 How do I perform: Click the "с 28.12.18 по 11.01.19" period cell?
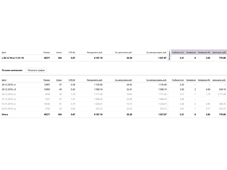pos(13,58)
